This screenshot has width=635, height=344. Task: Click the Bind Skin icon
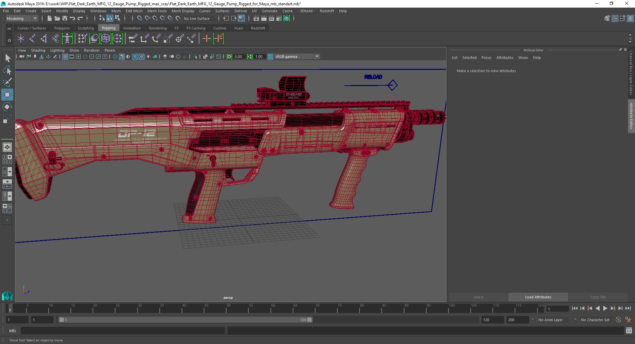(55, 39)
